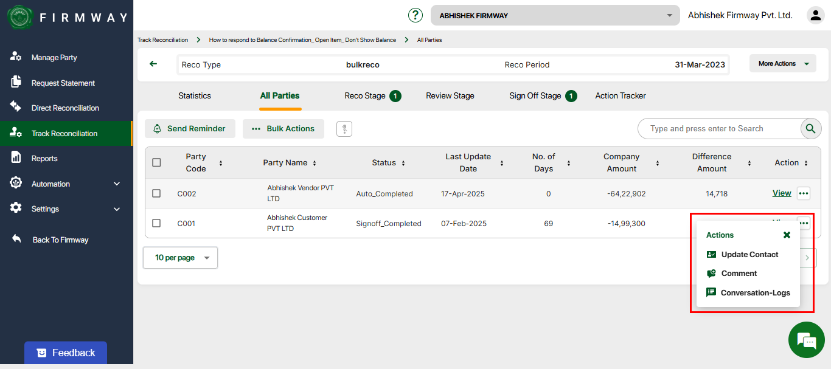This screenshot has height=369, width=831.
Task: Open the ABHISHEK FIRMWAY company dropdown
Action: pyautogui.click(x=555, y=15)
